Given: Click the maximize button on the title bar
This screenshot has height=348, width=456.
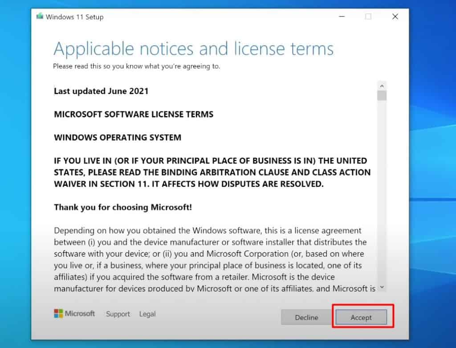Looking at the screenshot, I should click(x=368, y=16).
